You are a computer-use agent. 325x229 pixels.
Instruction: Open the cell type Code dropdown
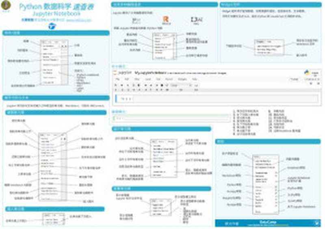pos(181,85)
